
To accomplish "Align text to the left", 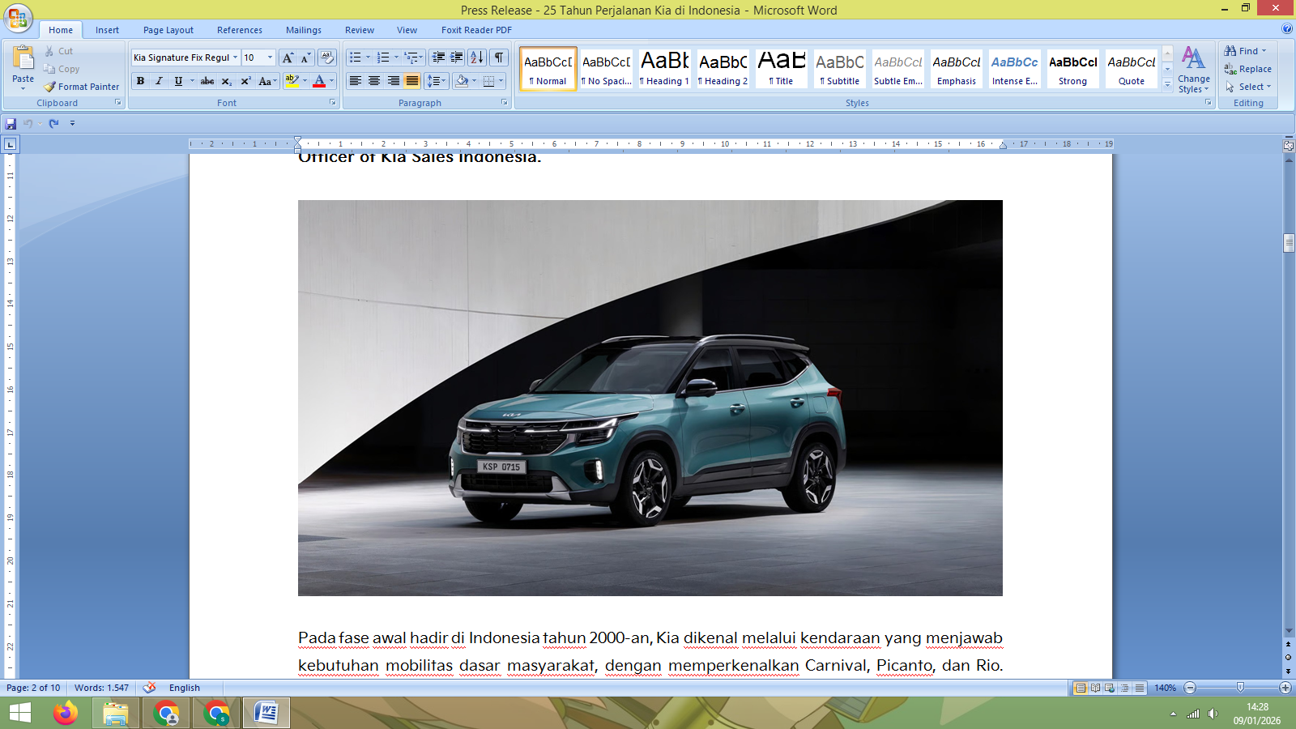I will (x=356, y=81).
